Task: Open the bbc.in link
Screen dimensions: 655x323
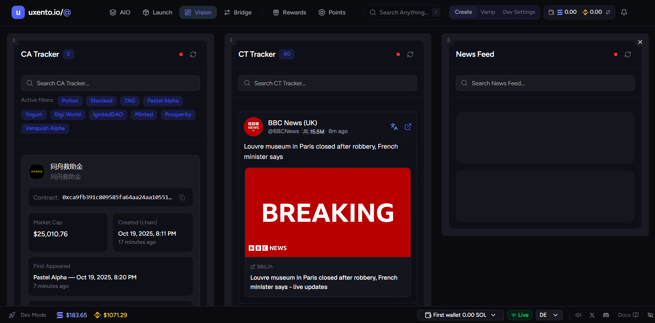Action: pos(261,267)
